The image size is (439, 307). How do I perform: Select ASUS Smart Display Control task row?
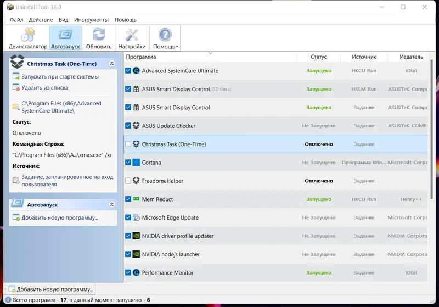[276, 107]
